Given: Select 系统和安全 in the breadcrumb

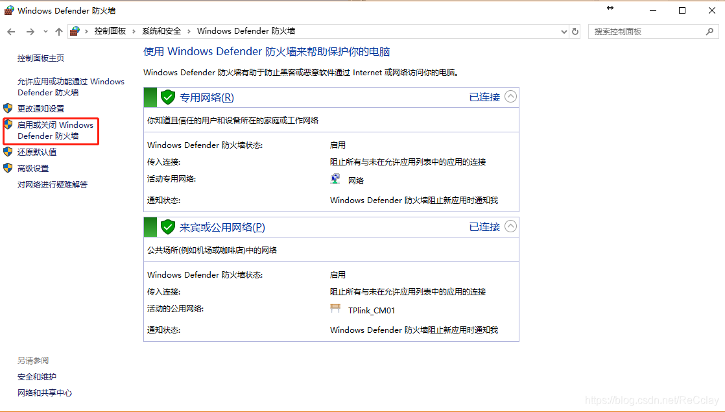Looking at the screenshot, I should (x=161, y=31).
